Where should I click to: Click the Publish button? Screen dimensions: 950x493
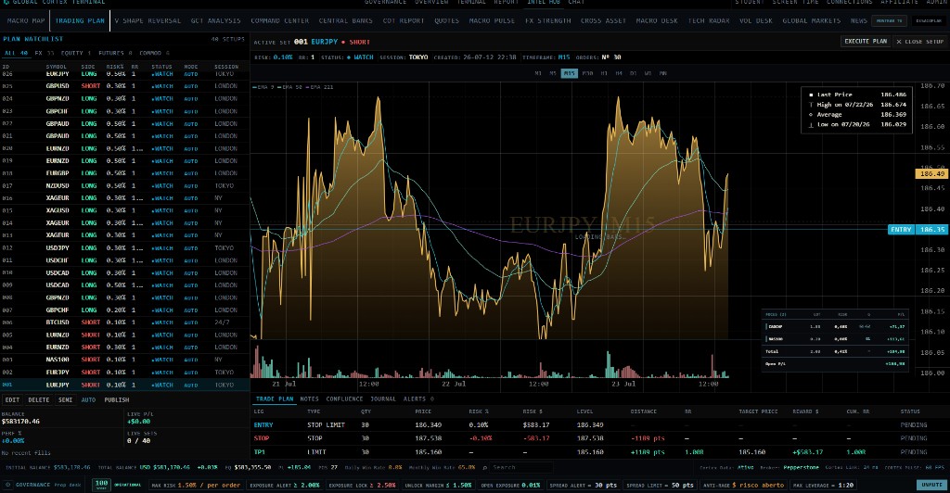coord(116,399)
